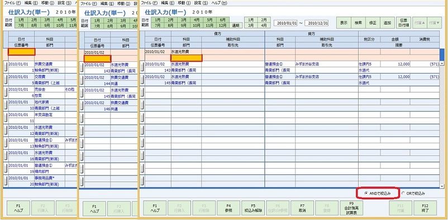
Task: Select 10月 month in left window
Action: 60,26
